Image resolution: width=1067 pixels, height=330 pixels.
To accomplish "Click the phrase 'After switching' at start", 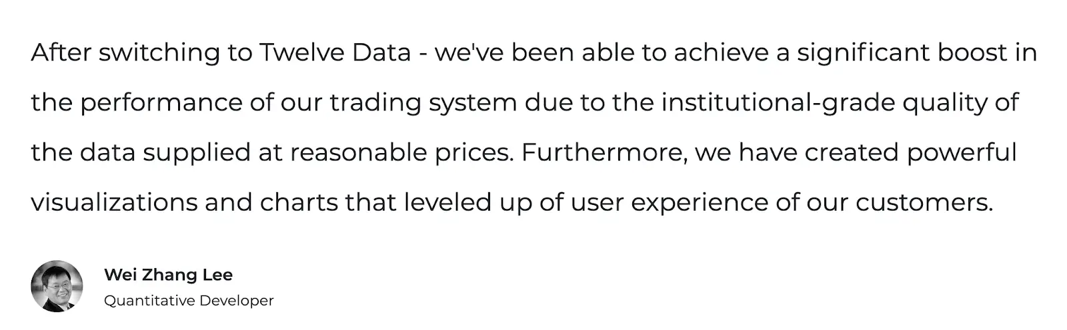I will [125, 53].
